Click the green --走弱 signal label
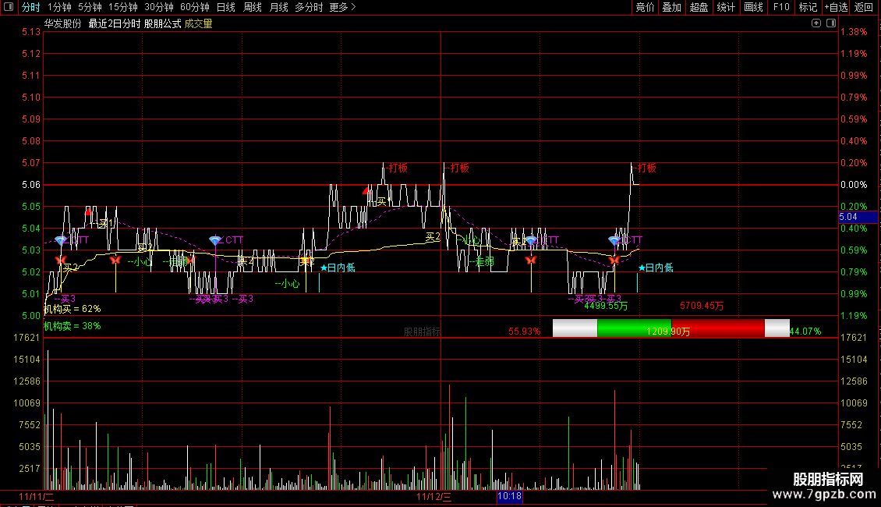This screenshot has width=881, height=507. [483, 262]
